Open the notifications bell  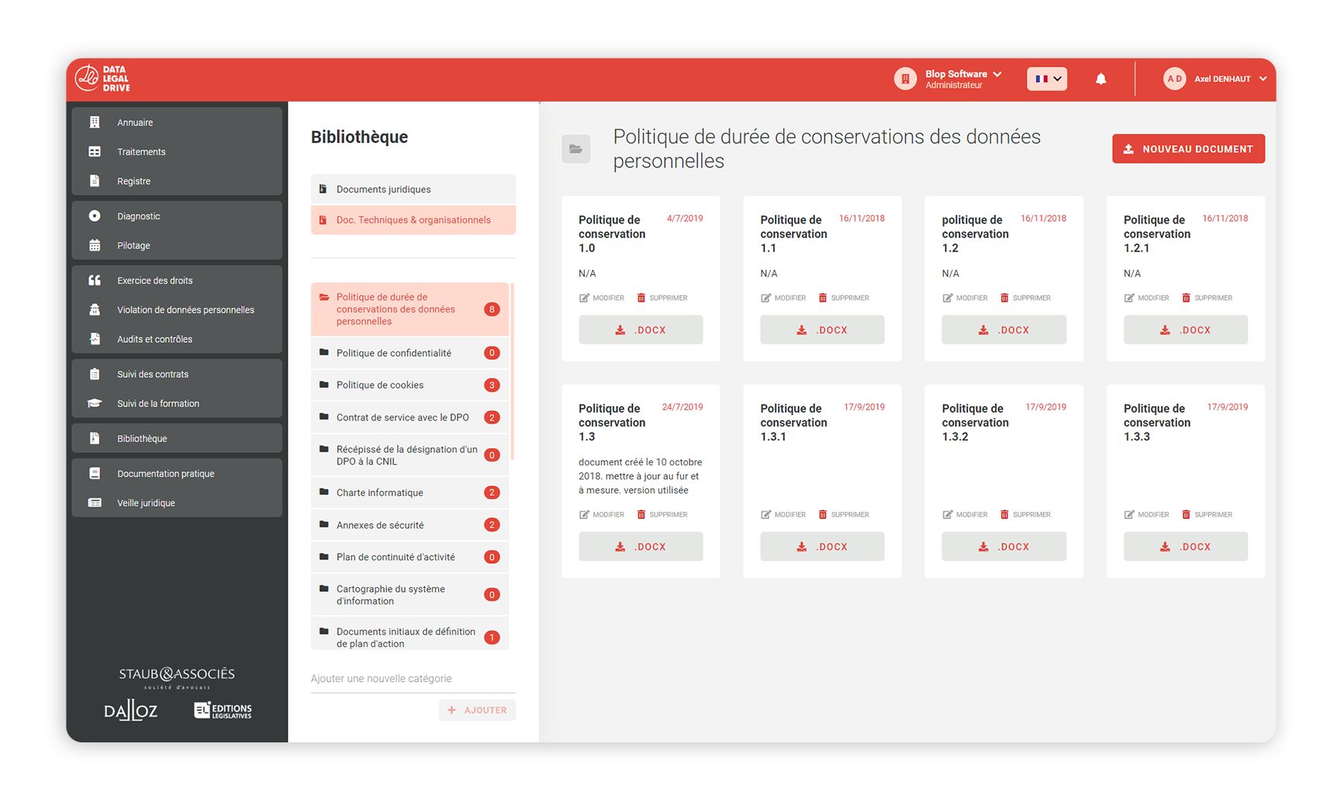pyautogui.click(x=1100, y=79)
